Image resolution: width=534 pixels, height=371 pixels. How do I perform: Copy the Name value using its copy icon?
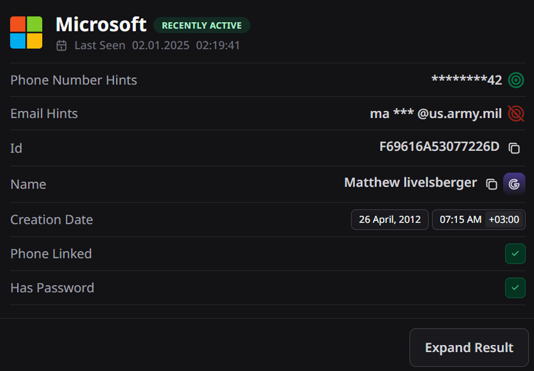pos(491,184)
